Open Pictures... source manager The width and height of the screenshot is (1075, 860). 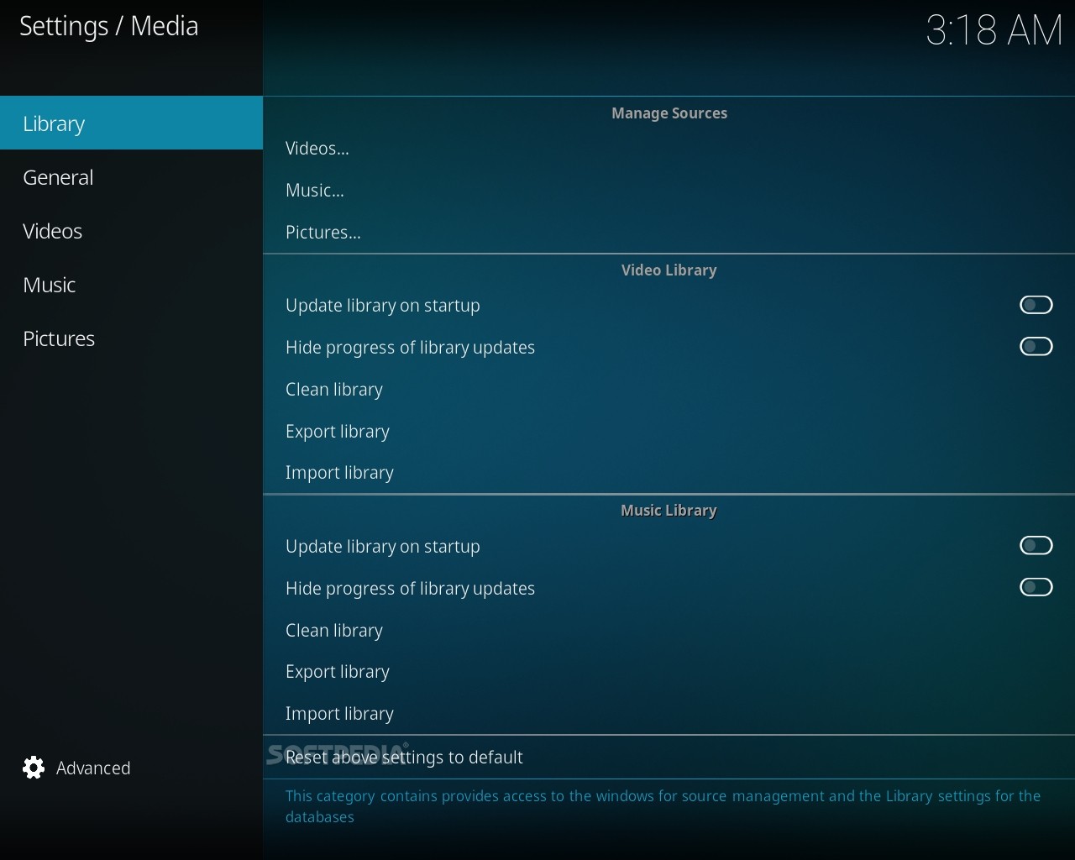coord(669,233)
